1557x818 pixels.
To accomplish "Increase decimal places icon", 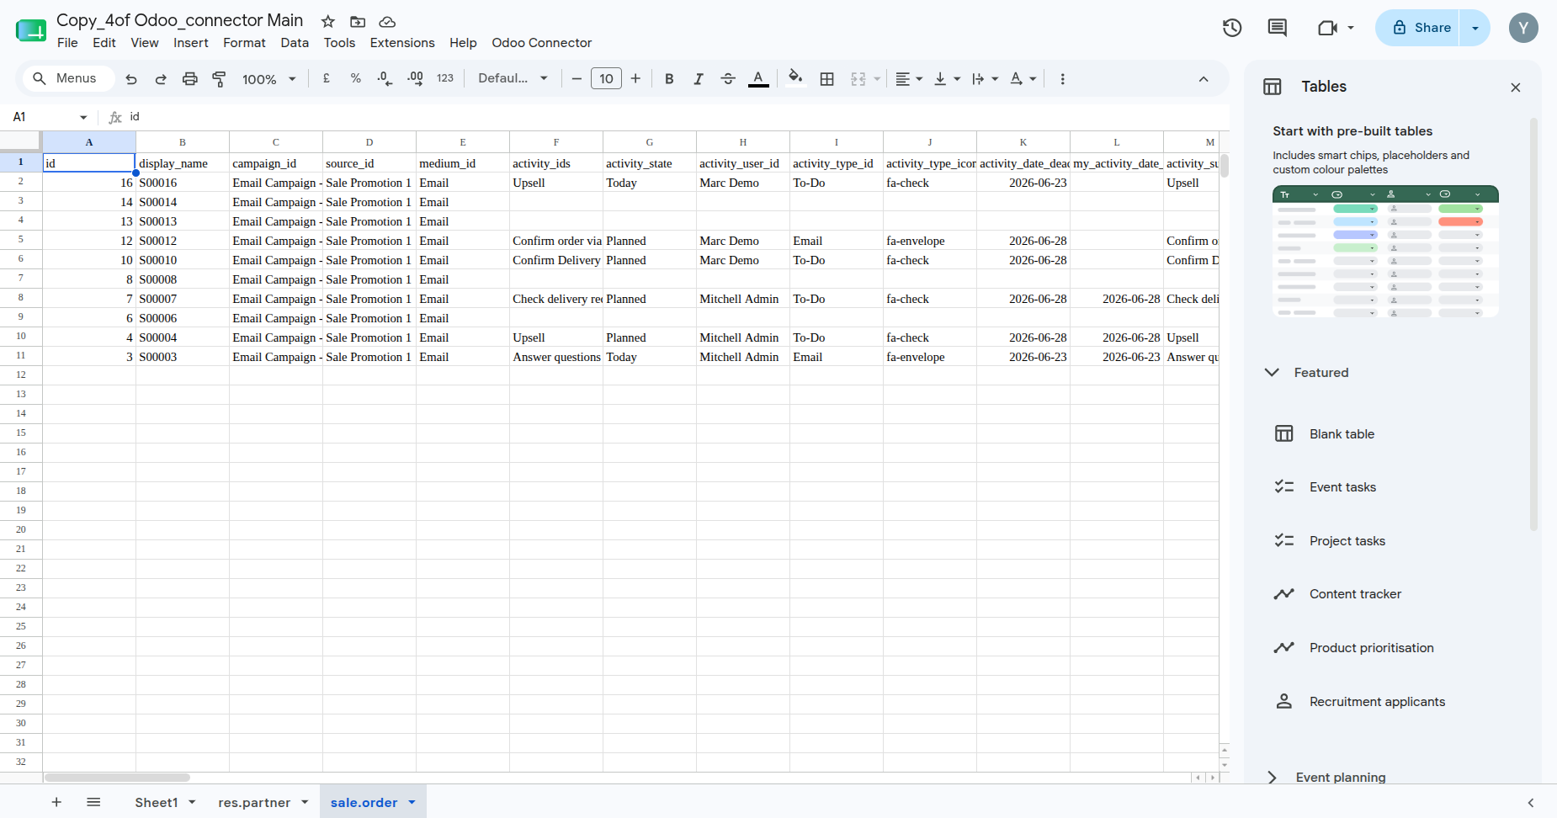I will 415,78.
